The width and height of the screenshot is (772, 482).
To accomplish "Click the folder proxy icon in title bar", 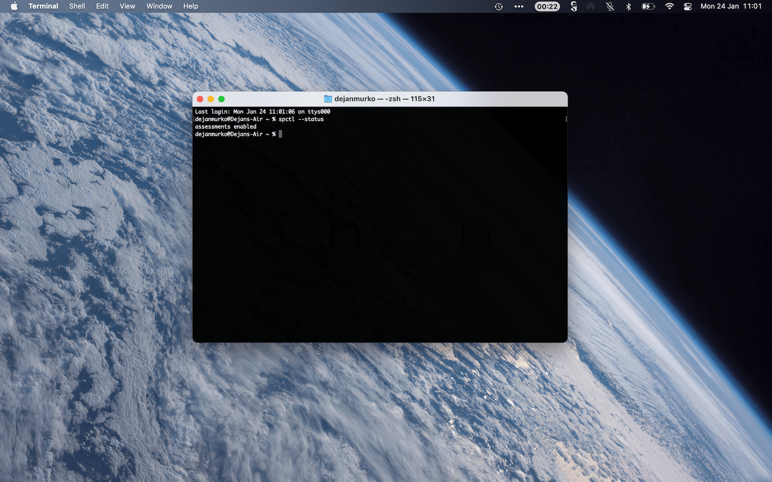I will pos(328,99).
